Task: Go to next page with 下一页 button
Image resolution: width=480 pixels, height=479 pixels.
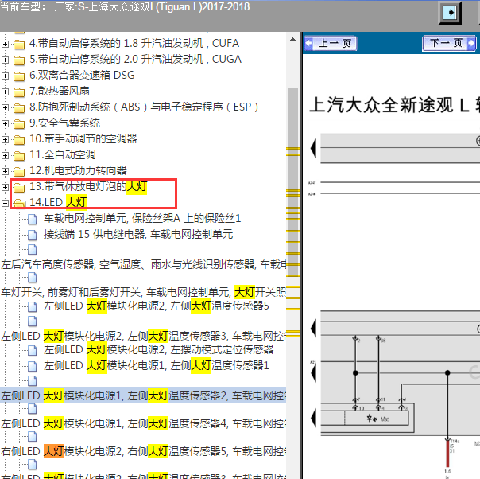Action: coord(449,43)
